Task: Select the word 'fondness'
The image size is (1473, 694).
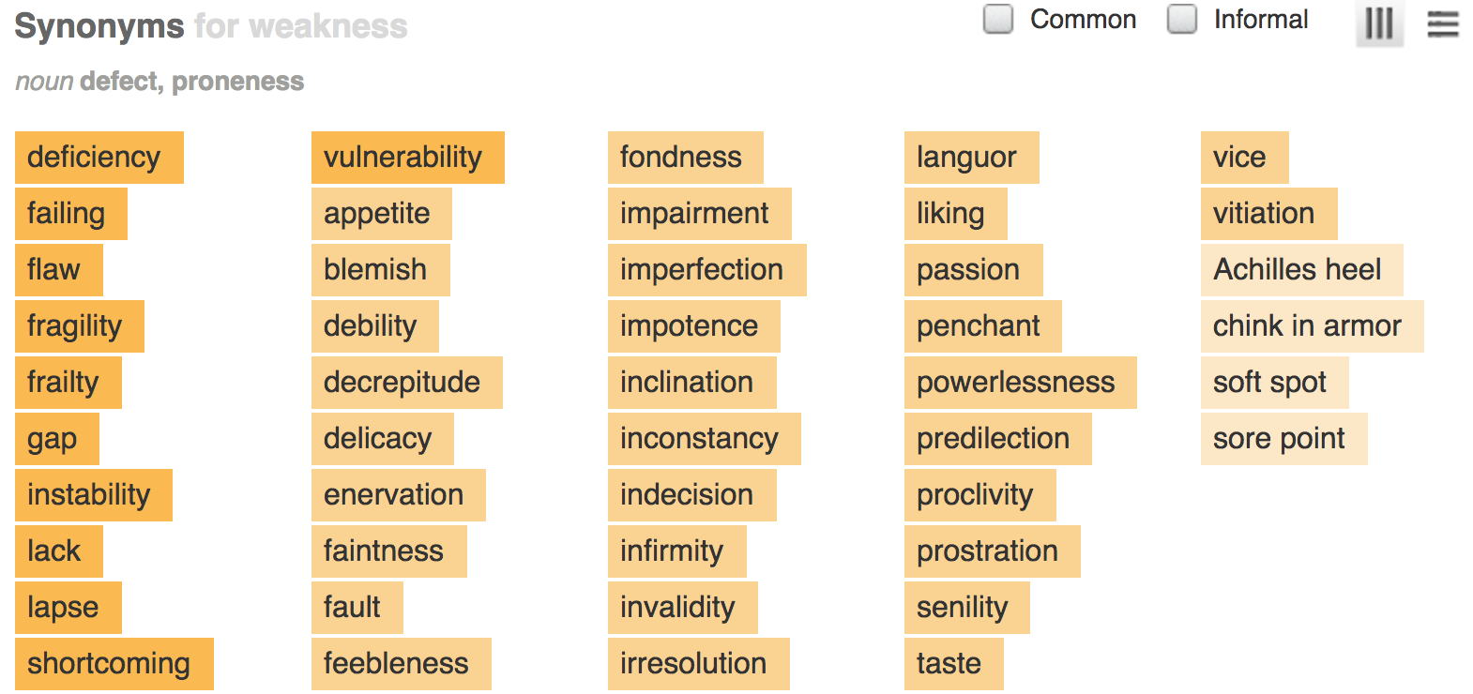Action: (685, 158)
